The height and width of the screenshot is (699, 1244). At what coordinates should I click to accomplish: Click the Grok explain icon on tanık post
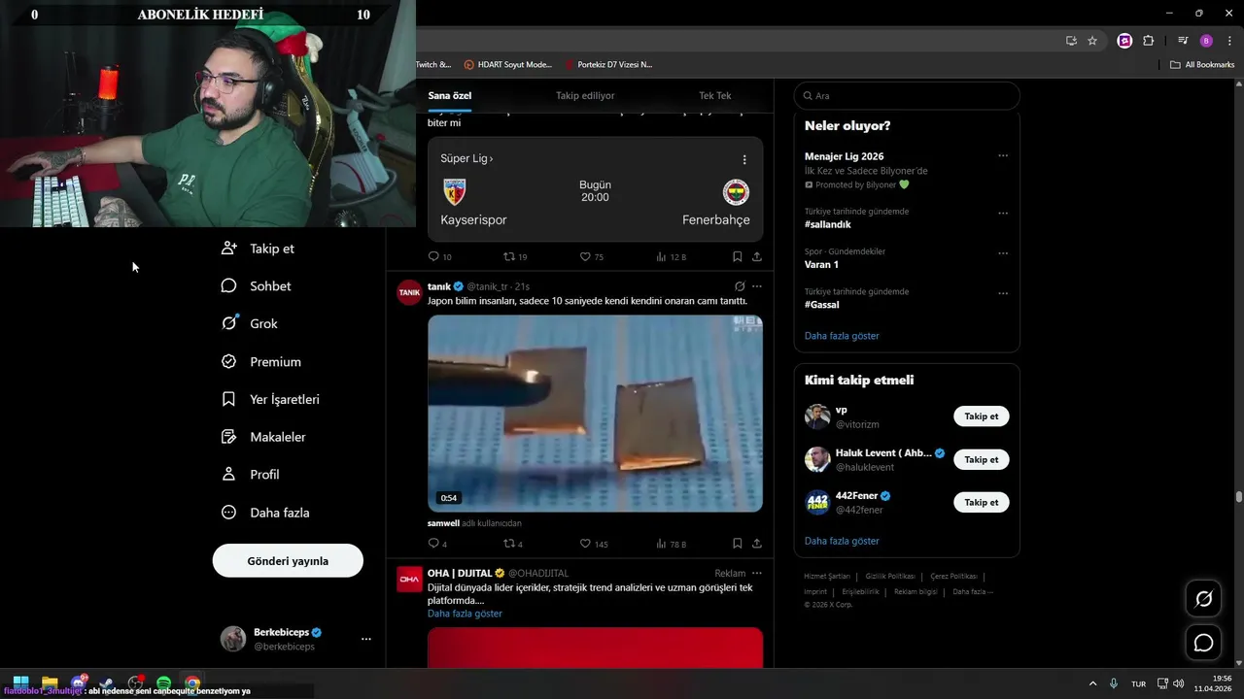tap(740, 286)
